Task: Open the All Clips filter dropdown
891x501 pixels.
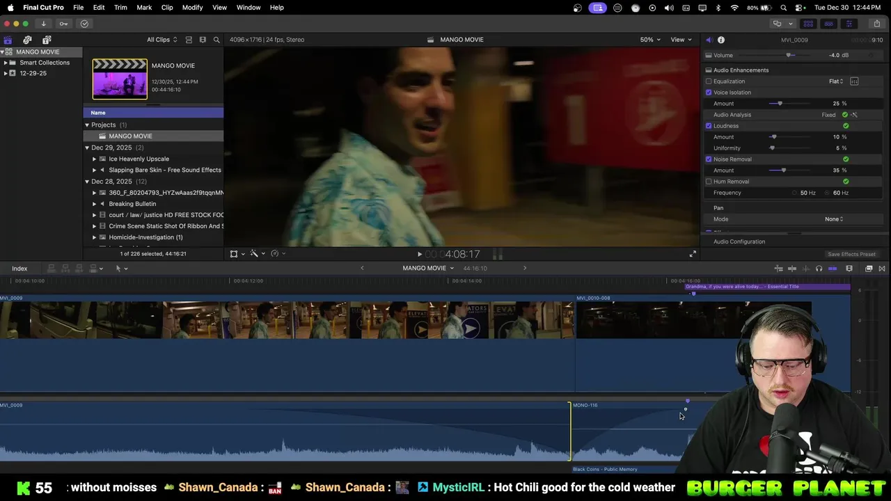Action: (161, 40)
